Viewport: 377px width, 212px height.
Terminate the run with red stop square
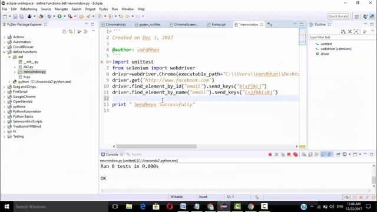tap(270, 154)
